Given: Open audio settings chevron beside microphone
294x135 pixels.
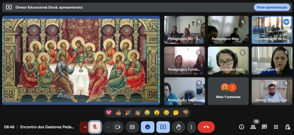Looking at the screenshot, I should coord(85,127).
